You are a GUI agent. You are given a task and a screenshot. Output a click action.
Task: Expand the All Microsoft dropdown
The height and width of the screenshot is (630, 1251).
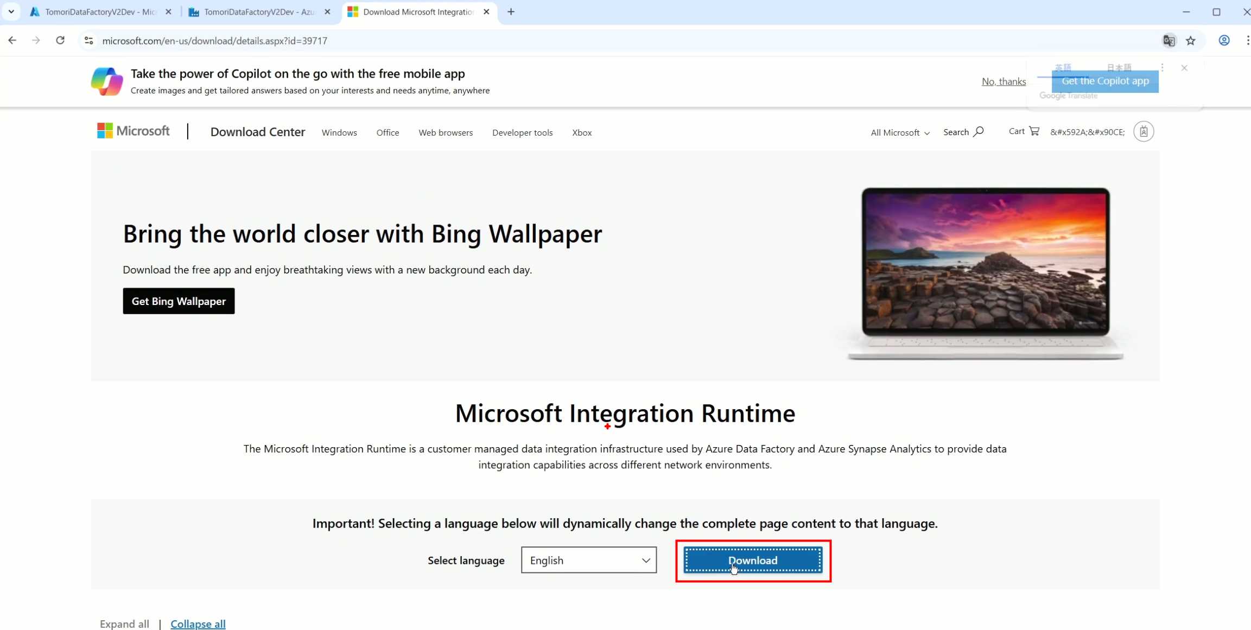click(x=900, y=132)
